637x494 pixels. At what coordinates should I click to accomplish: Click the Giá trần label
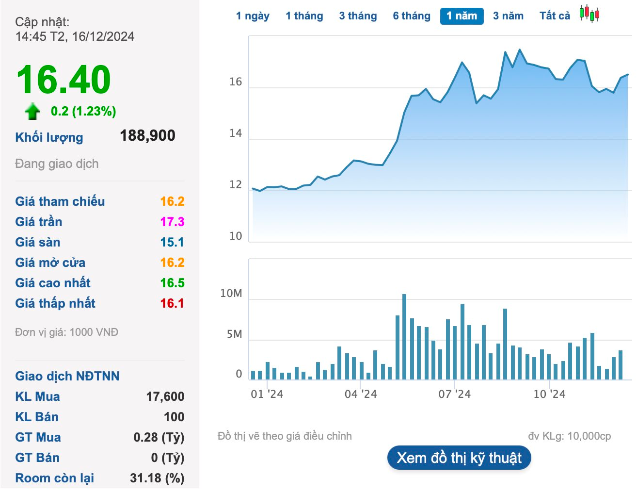click(39, 222)
